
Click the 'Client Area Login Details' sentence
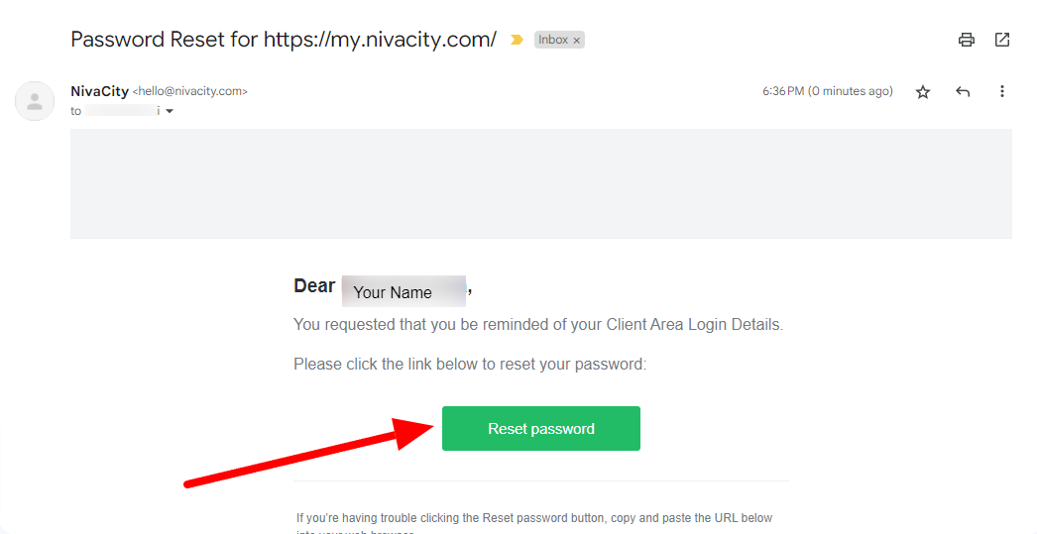(x=538, y=325)
